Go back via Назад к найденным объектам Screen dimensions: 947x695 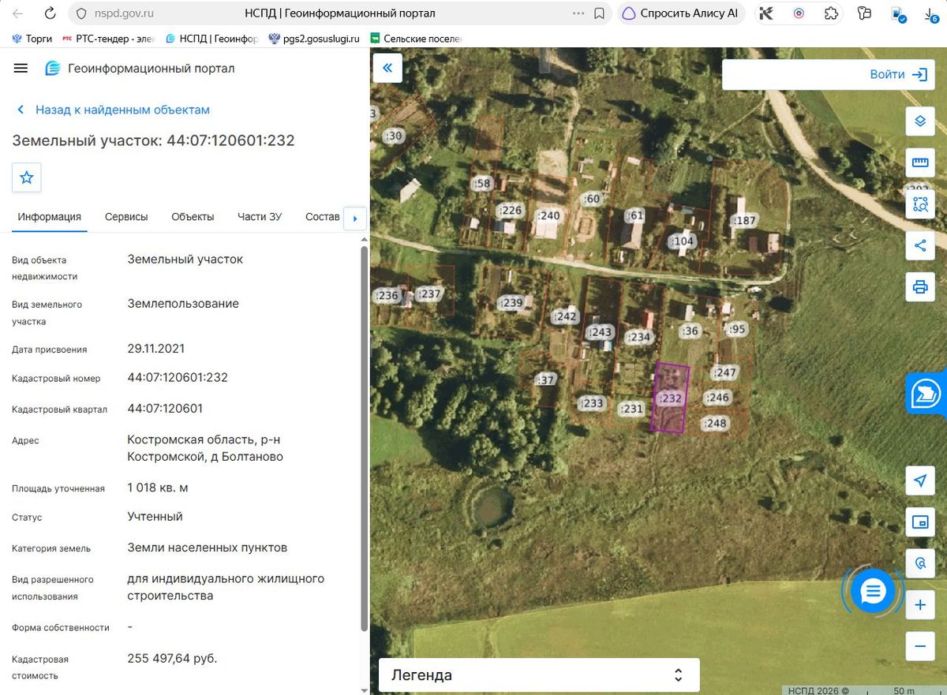tap(114, 110)
